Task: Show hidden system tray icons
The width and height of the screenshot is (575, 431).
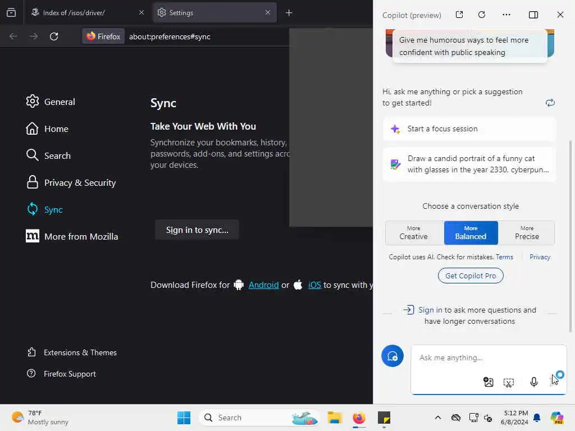Action: click(438, 418)
